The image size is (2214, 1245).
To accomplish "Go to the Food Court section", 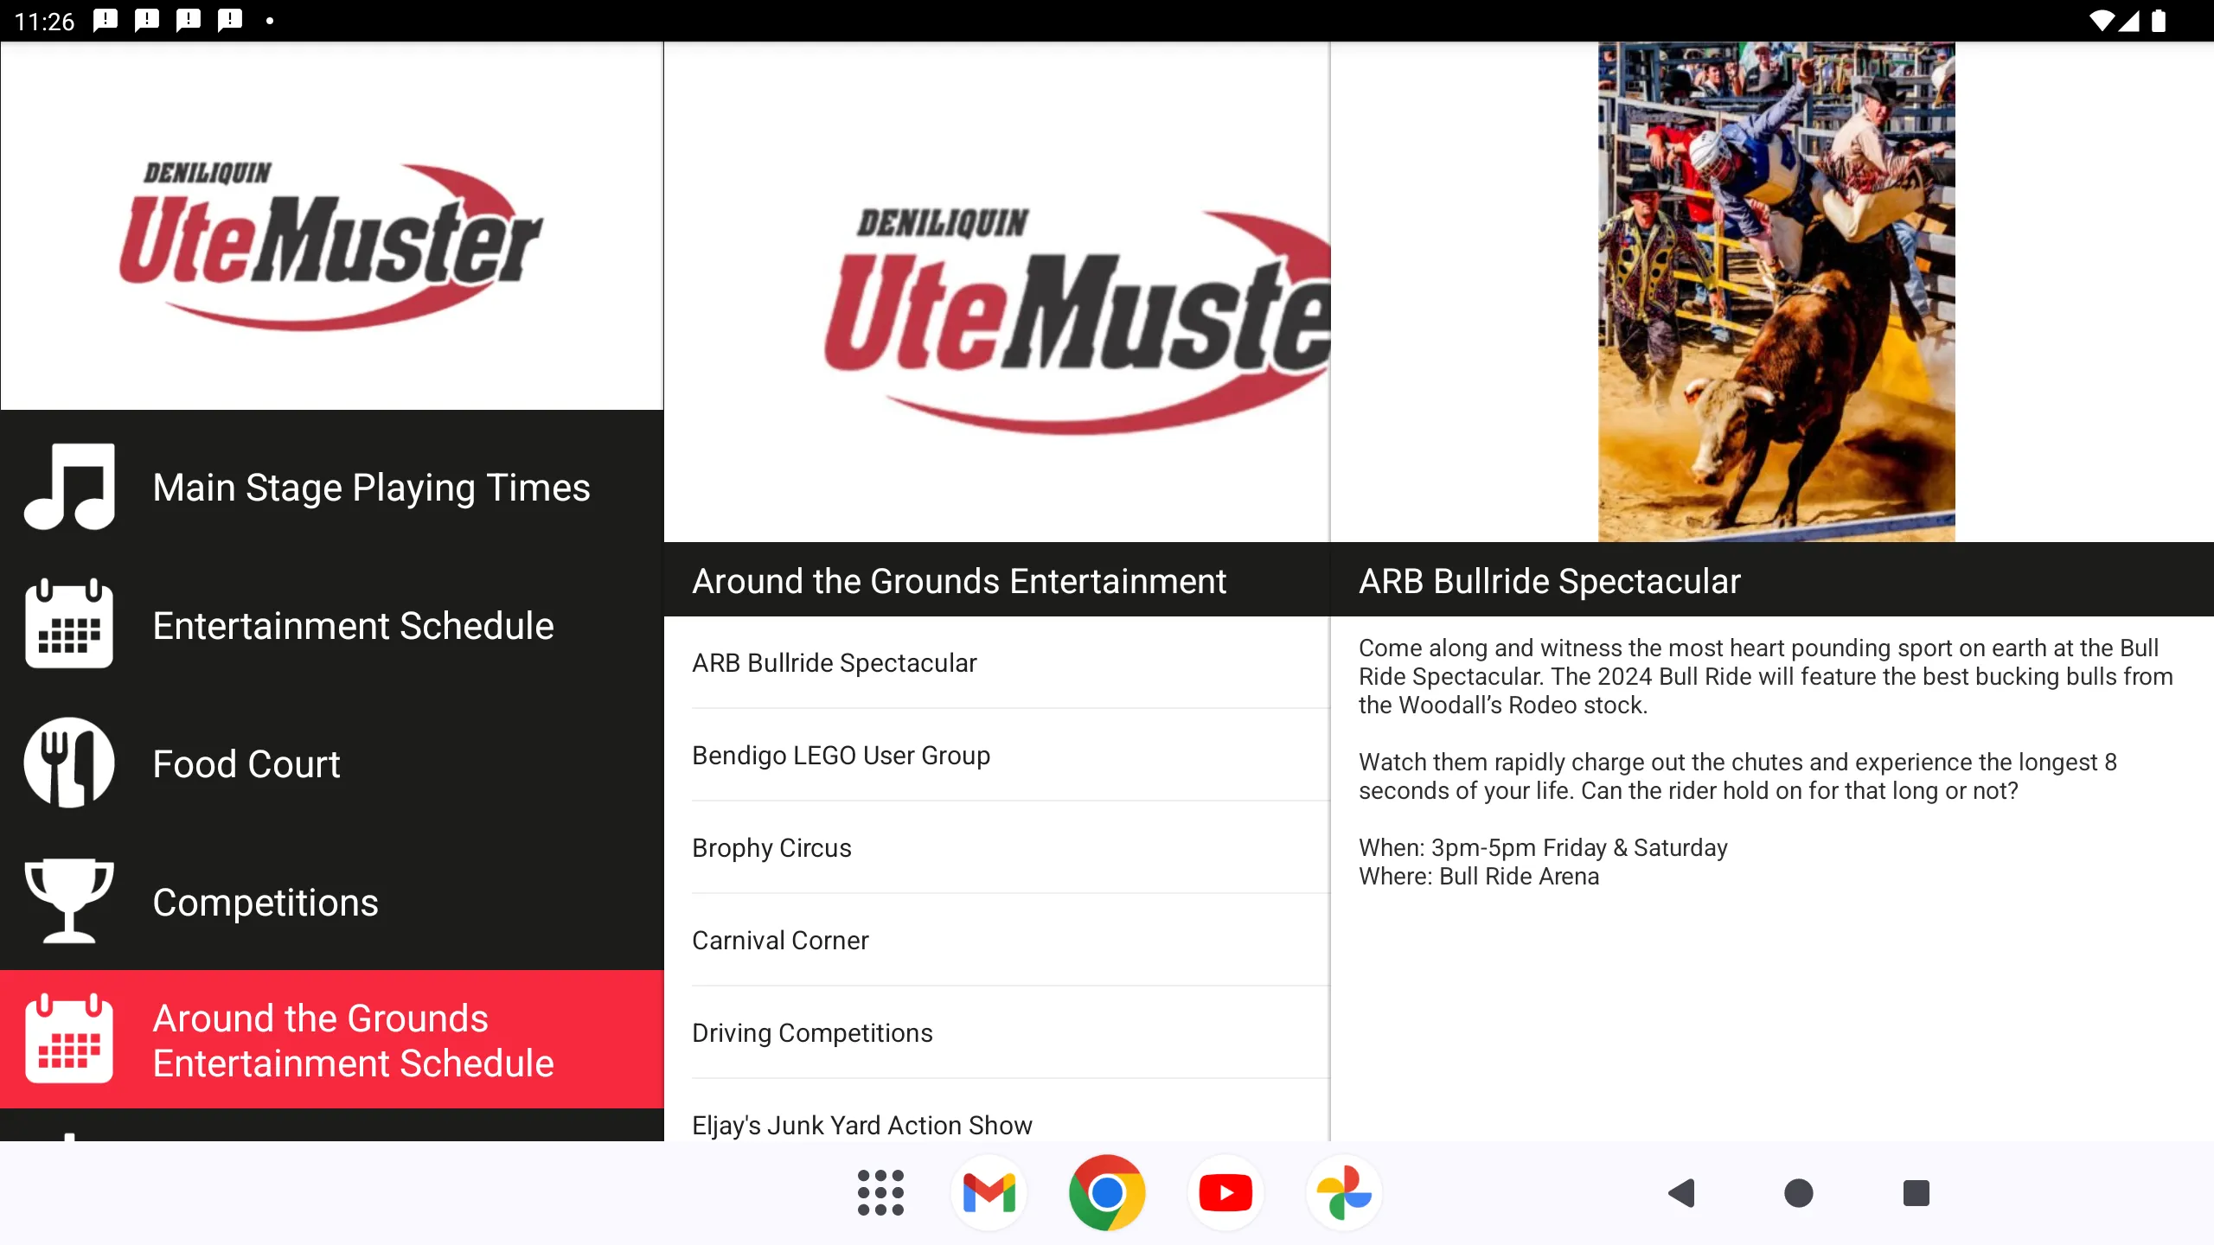I will [332, 763].
